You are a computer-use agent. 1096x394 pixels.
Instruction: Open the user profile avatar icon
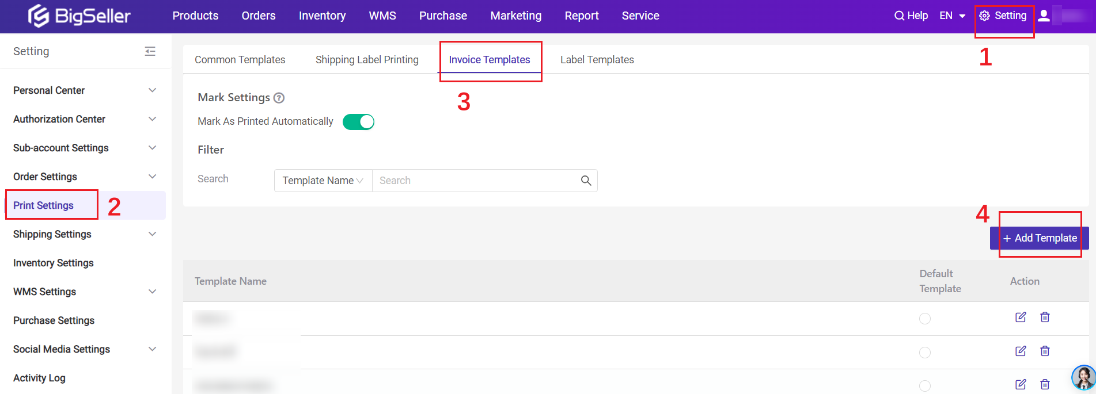coord(1044,16)
